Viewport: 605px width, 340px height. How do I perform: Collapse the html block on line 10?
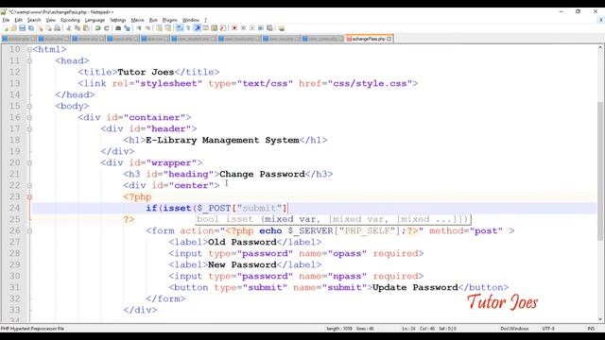(29, 49)
